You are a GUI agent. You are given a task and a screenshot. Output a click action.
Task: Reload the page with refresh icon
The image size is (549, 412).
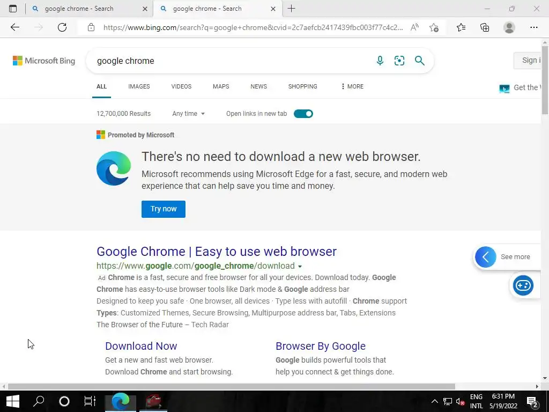click(x=62, y=27)
